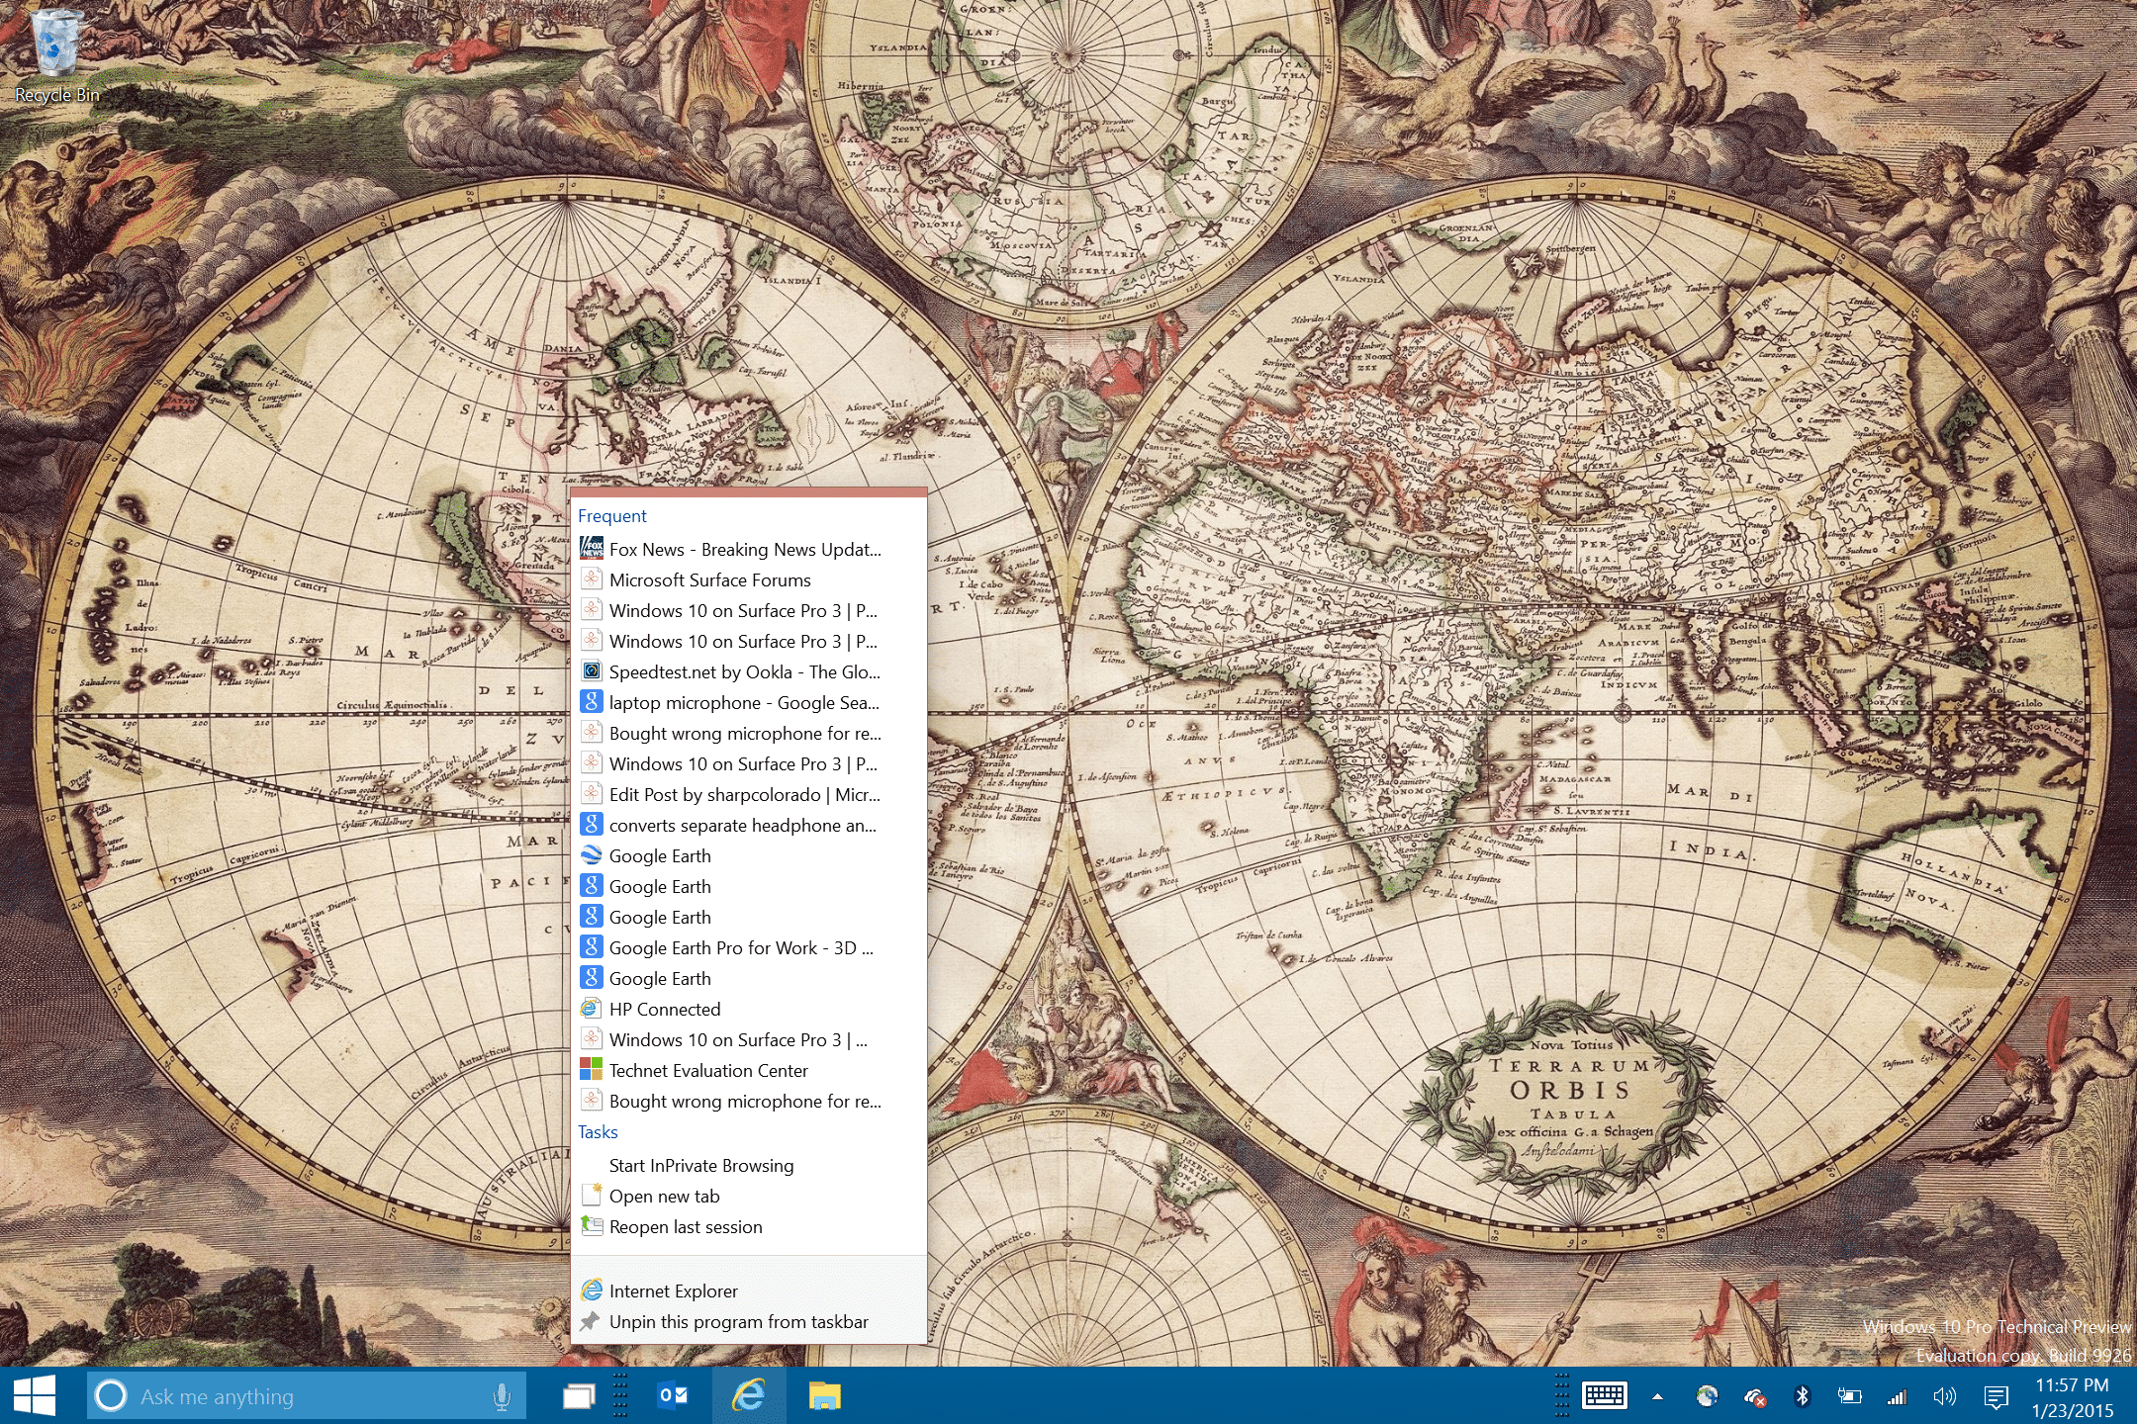Click the globe tray icon
This screenshot has height=1424, width=2137.
click(x=1707, y=1396)
